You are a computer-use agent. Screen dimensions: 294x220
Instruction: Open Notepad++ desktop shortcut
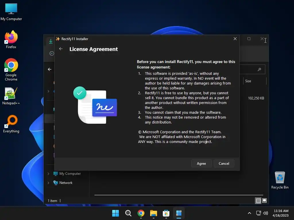pos(11,96)
